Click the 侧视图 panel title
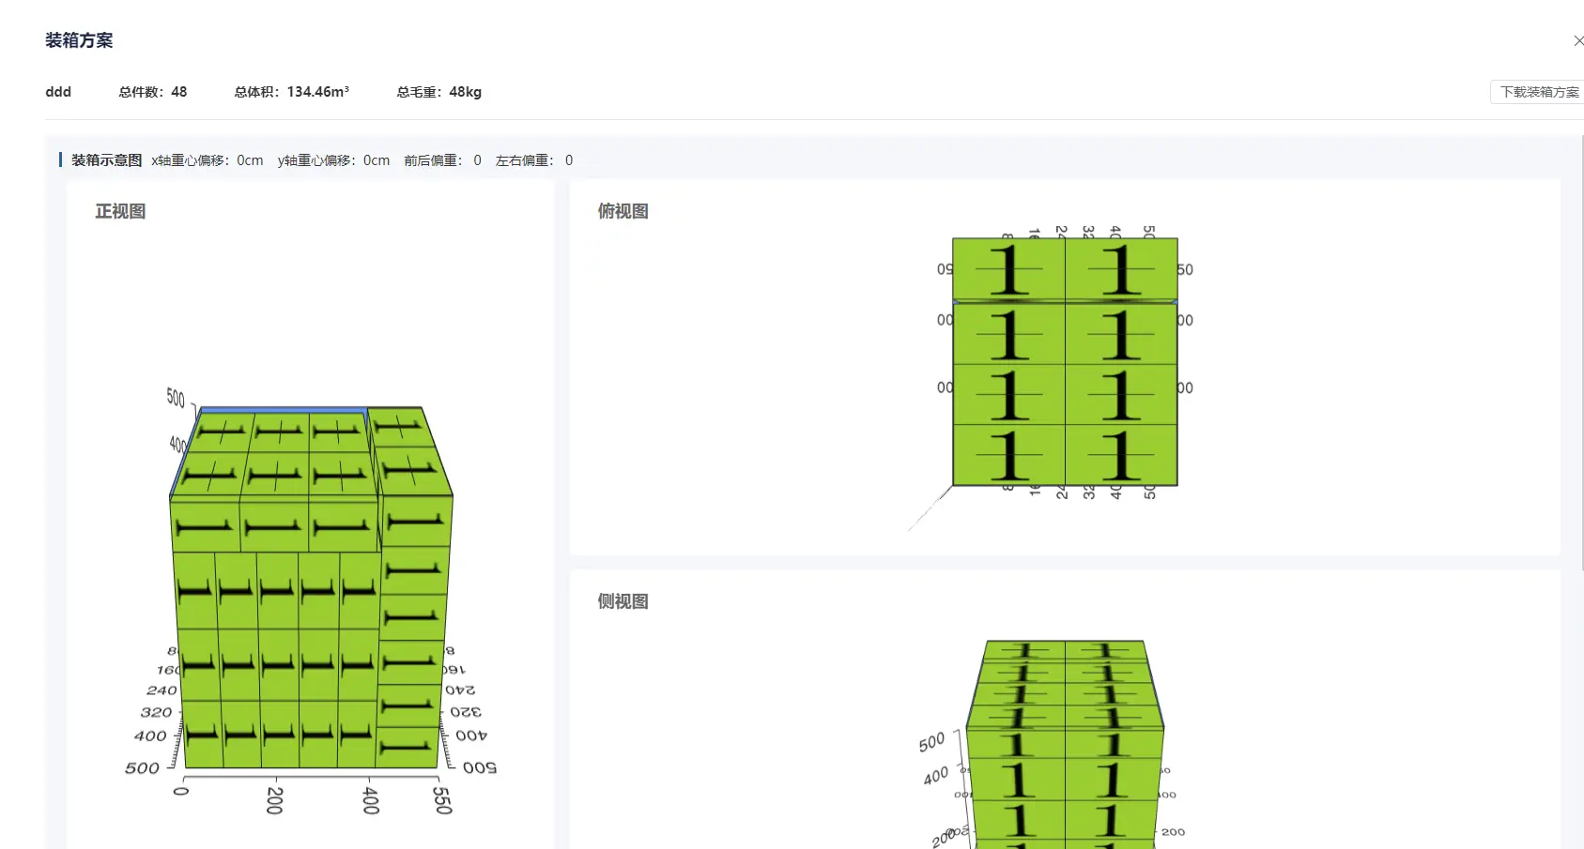Screen dimensions: 1584x849 623,601
